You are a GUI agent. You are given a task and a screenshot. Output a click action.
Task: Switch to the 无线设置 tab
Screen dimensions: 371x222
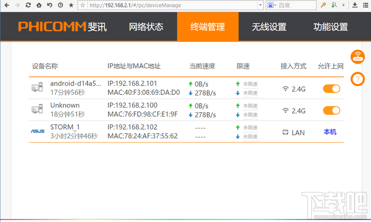(x=269, y=27)
